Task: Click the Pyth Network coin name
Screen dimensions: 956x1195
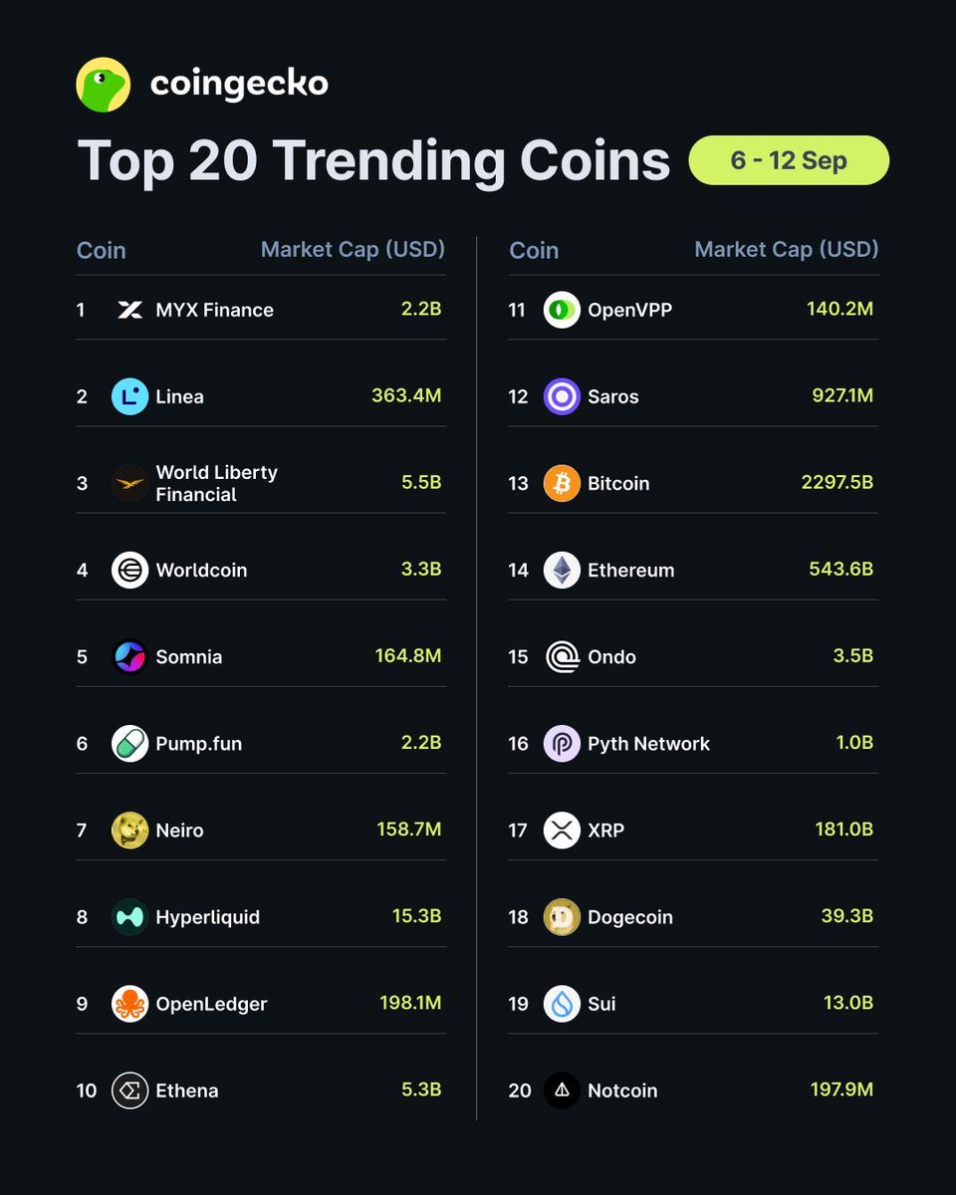Action: 648,744
